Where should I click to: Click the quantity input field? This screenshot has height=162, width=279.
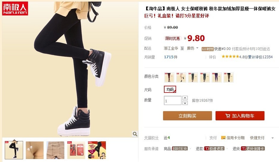(x=172, y=101)
